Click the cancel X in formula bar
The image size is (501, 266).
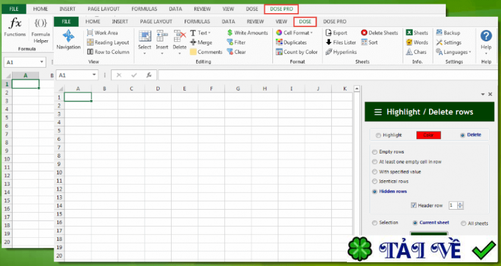[x=119, y=75]
